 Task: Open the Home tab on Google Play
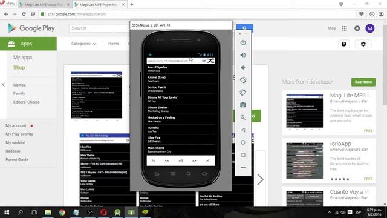[x=114, y=44]
